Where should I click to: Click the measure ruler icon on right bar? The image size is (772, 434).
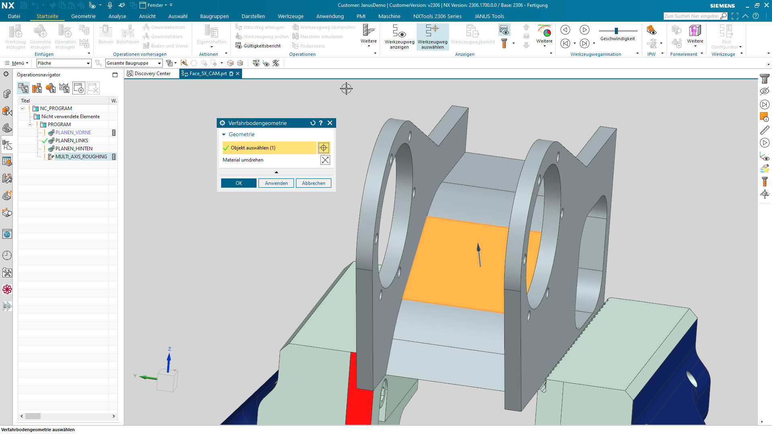point(764,130)
